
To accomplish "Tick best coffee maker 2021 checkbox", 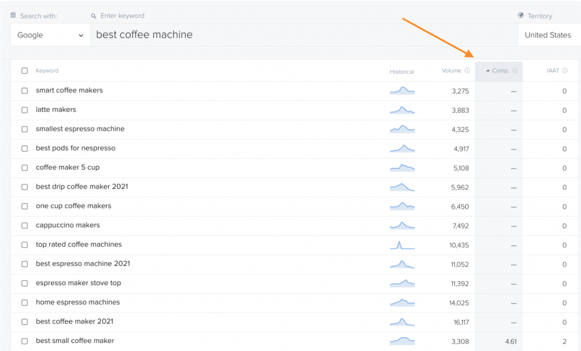I will tap(24, 322).
